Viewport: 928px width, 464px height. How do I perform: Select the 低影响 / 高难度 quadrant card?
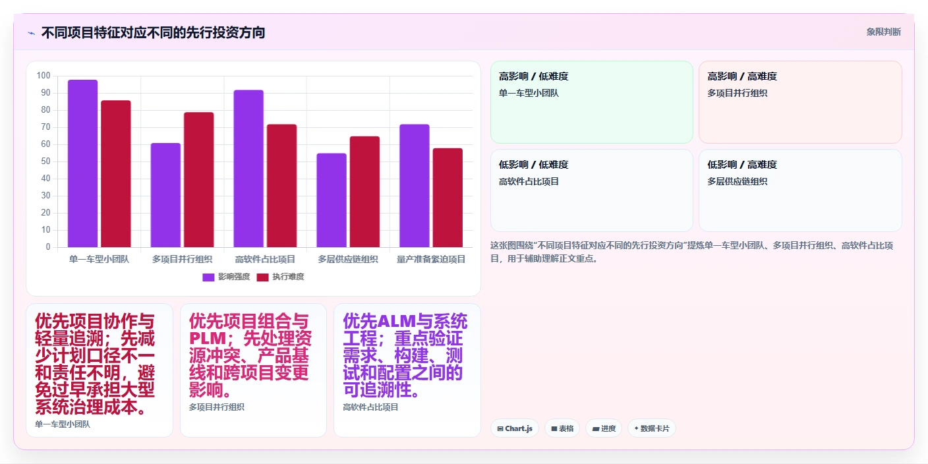pyautogui.click(x=800, y=190)
